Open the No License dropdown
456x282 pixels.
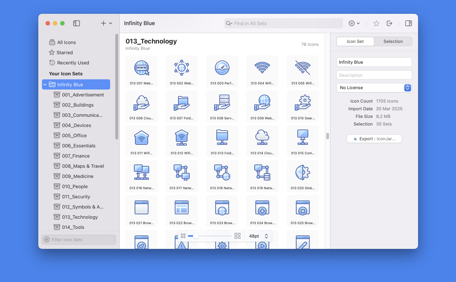(374, 88)
